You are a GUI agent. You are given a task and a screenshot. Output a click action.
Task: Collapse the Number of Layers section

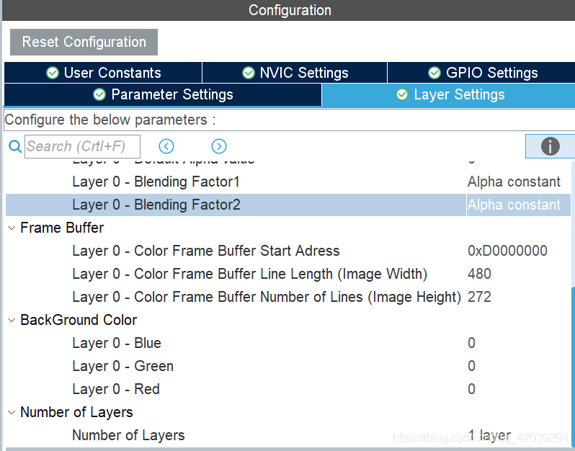click(x=12, y=413)
